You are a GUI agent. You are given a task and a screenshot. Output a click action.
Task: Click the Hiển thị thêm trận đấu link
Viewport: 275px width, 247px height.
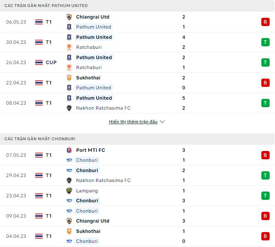133,122
